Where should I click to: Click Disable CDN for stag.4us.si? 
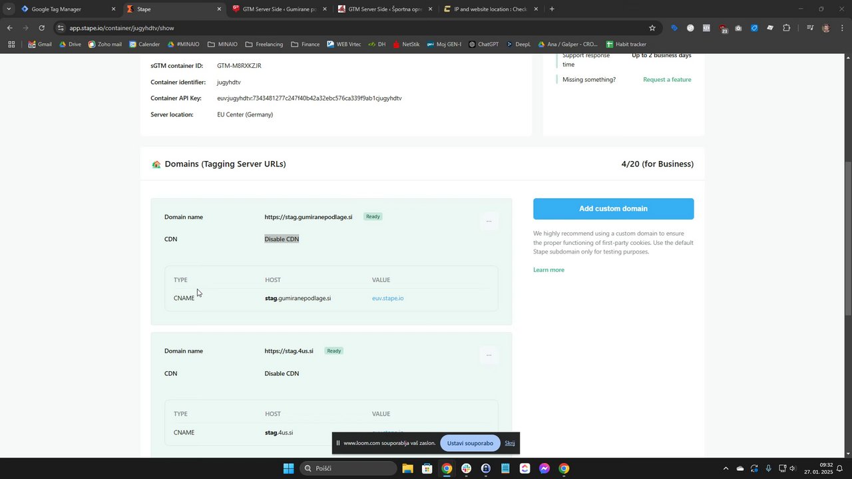tap(282, 373)
